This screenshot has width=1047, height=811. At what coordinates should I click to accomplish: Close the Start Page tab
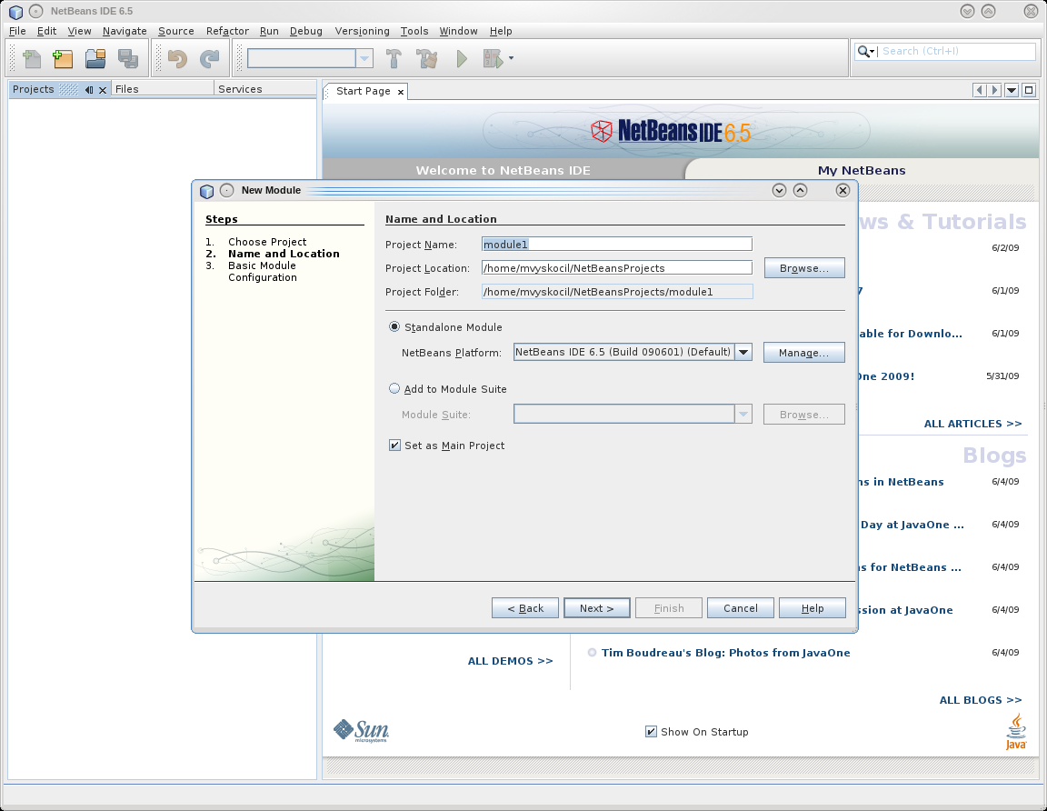point(401,92)
